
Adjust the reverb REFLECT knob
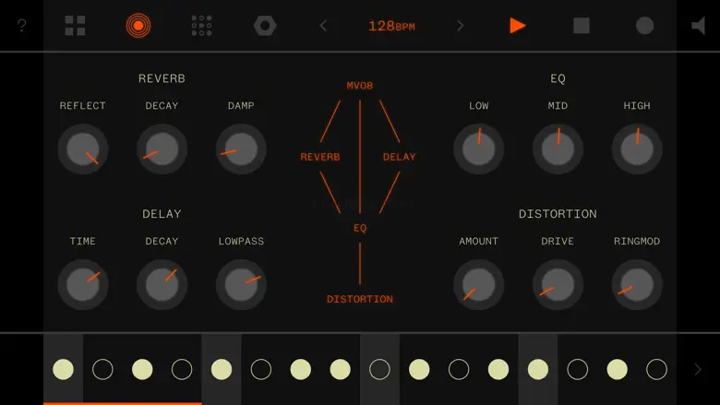coord(83,149)
